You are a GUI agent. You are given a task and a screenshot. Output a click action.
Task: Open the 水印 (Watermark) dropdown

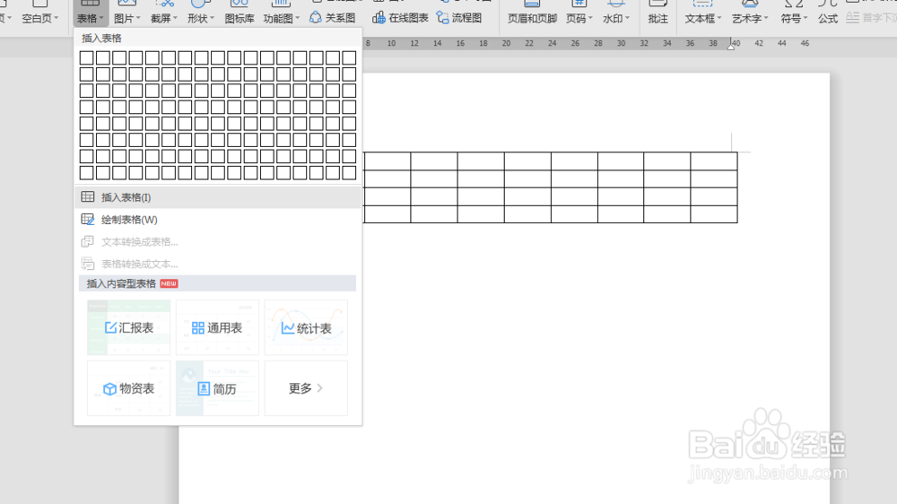[x=615, y=13]
